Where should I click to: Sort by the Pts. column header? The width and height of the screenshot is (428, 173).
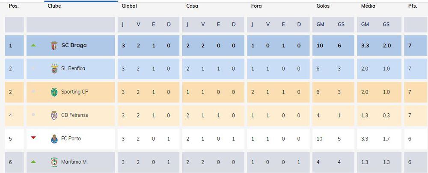point(413,6)
